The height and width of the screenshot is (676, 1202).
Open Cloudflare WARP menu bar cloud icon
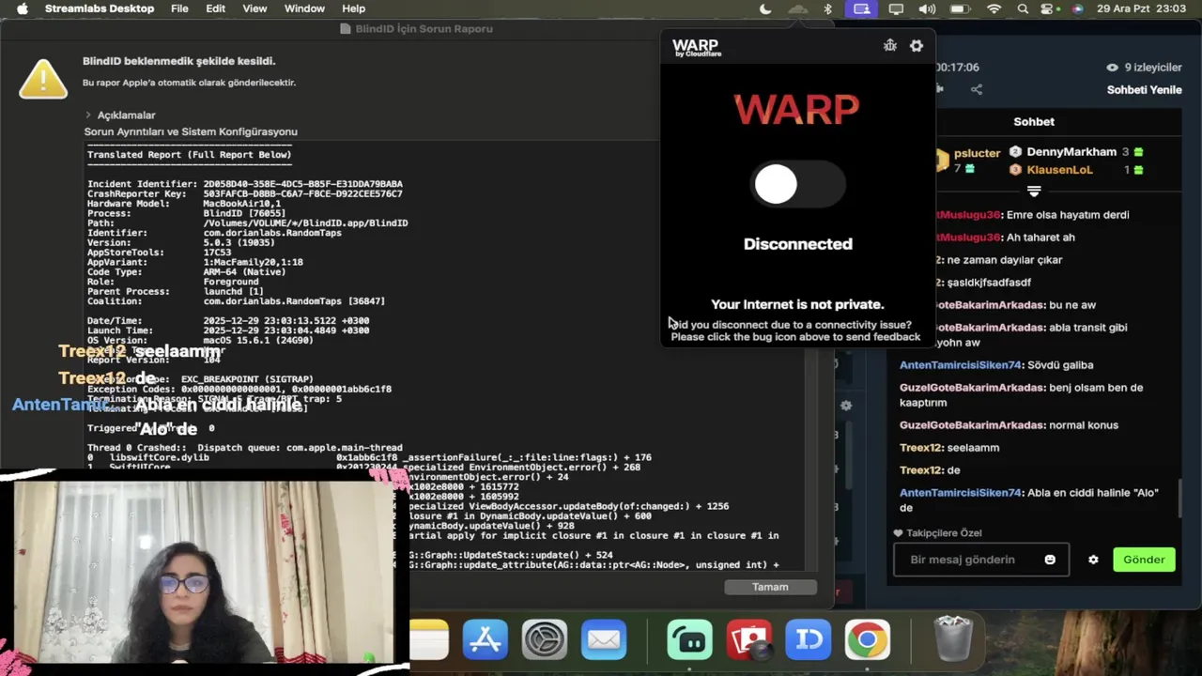(x=797, y=9)
